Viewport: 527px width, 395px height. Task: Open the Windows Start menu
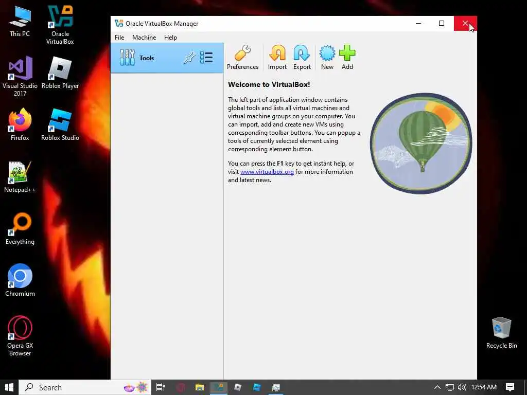pyautogui.click(x=9, y=387)
